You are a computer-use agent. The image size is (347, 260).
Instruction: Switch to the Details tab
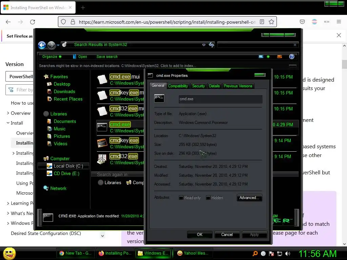[214, 86]
